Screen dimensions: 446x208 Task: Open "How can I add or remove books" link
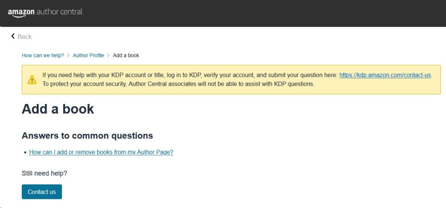pos(101,152)
